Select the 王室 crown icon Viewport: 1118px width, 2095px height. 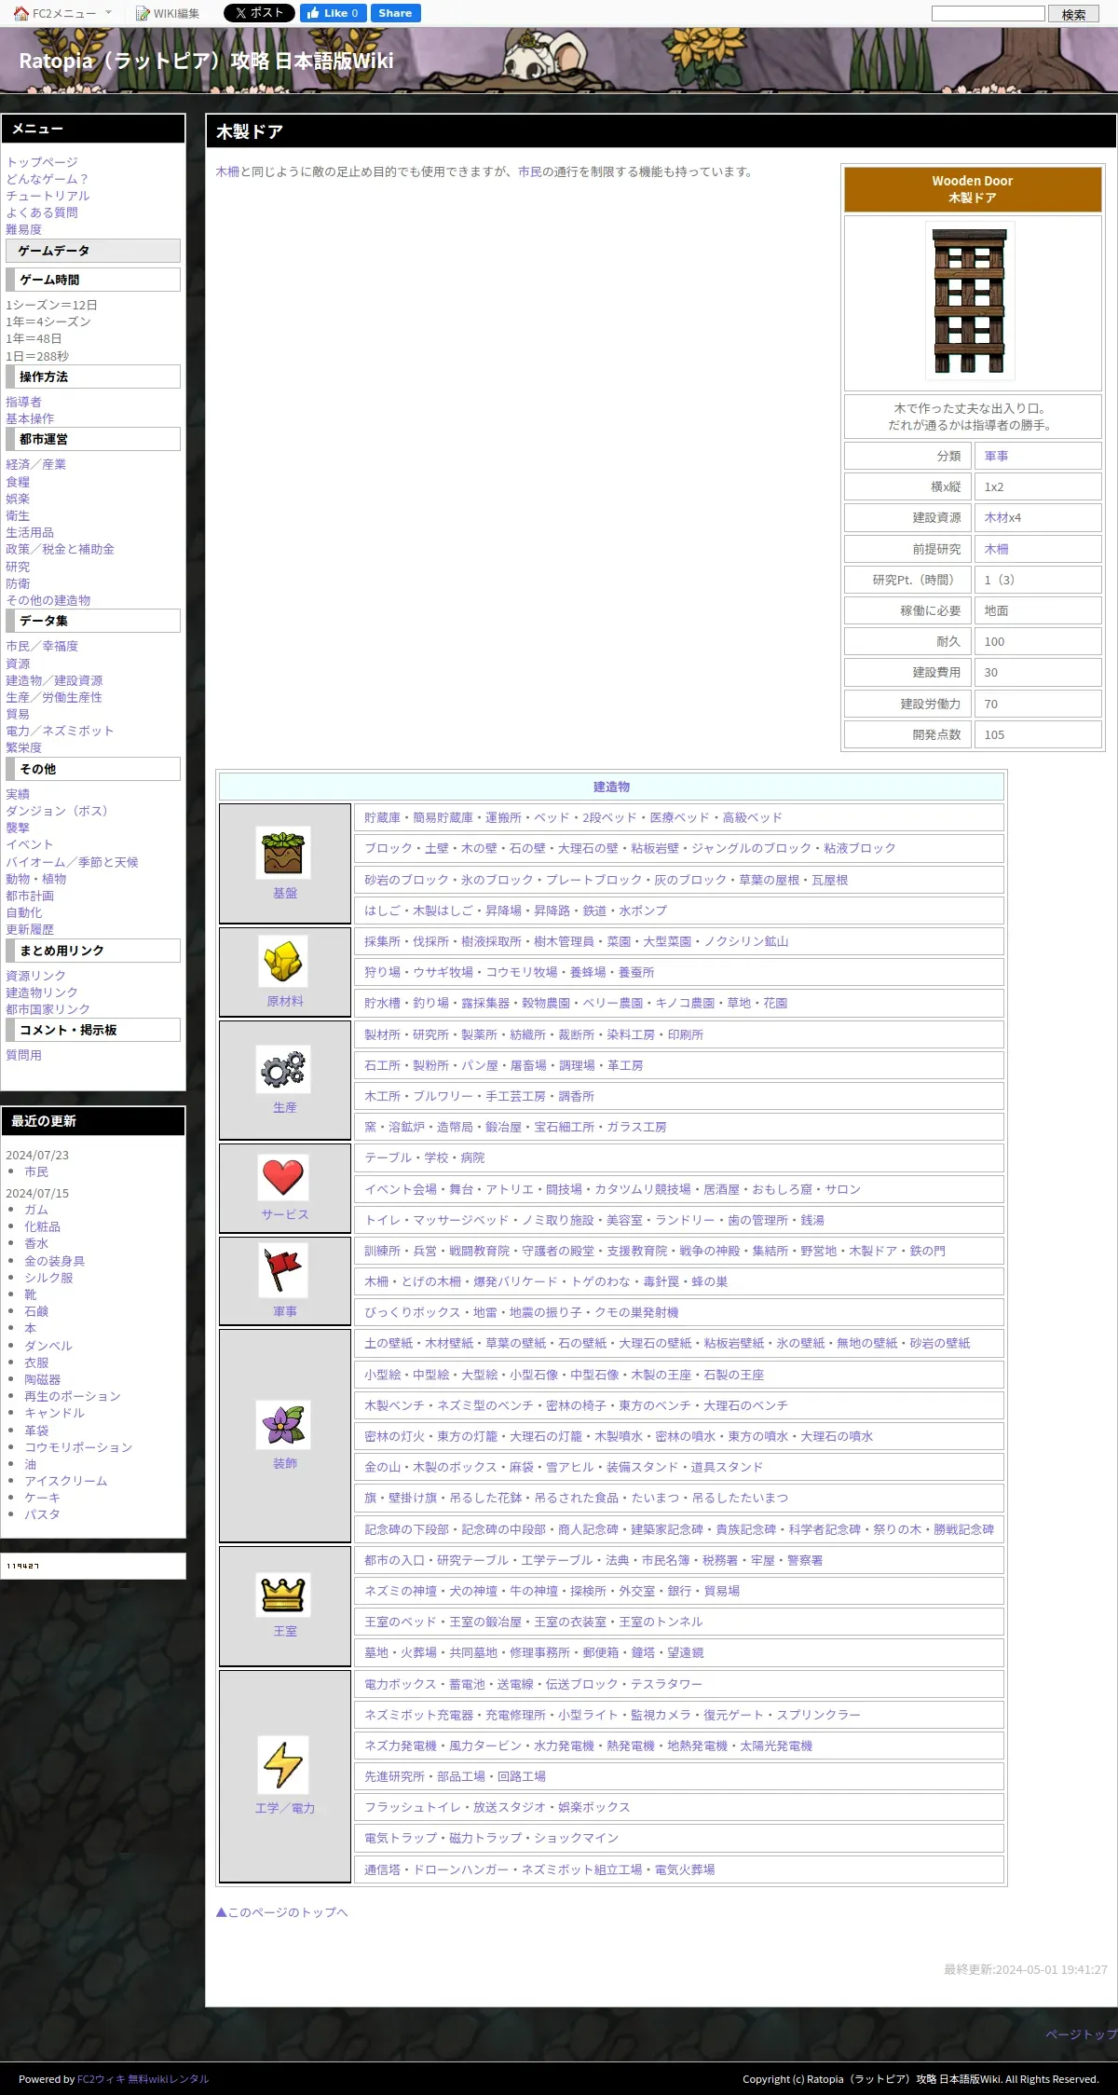point(283,1595)
